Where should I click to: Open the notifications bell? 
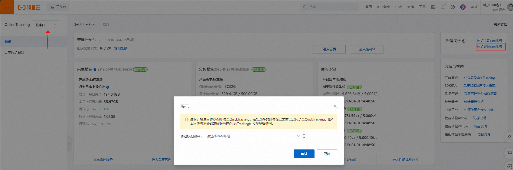(x=443, y=7)
